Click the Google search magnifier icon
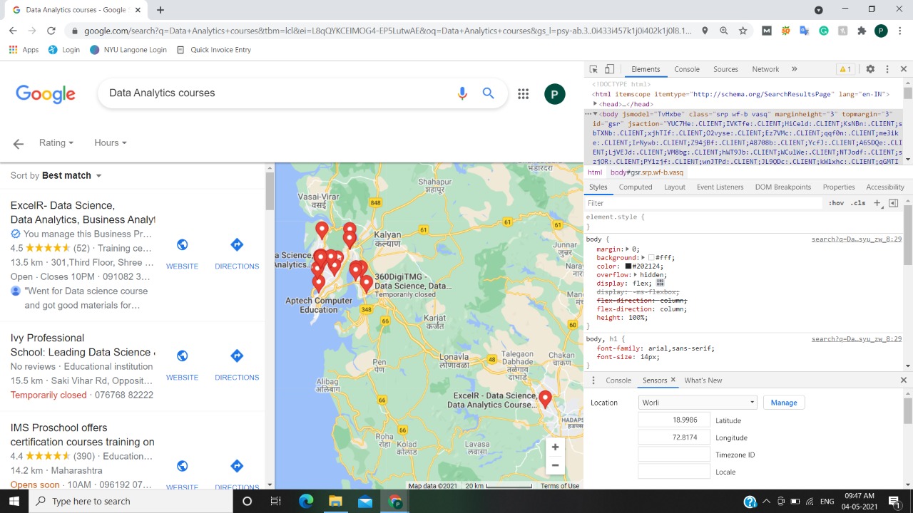 coord(489,93)
